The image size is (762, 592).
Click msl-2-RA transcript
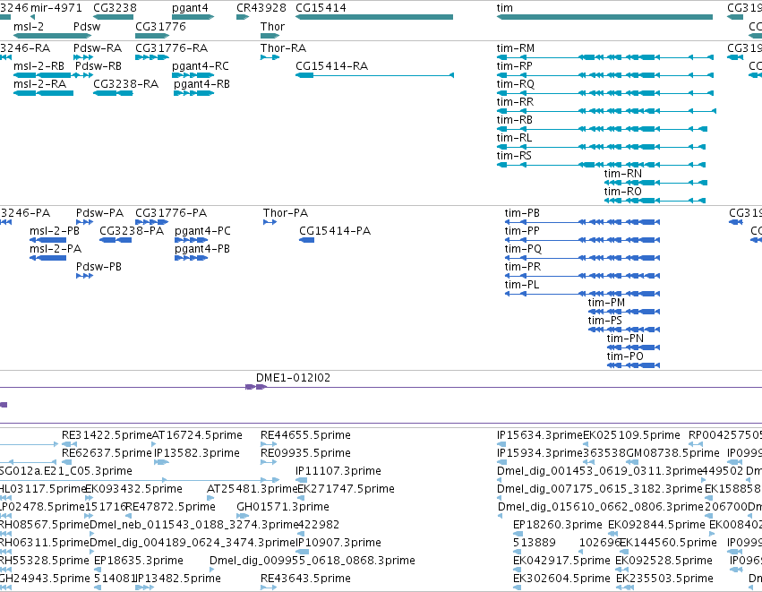tap(43, 93)
